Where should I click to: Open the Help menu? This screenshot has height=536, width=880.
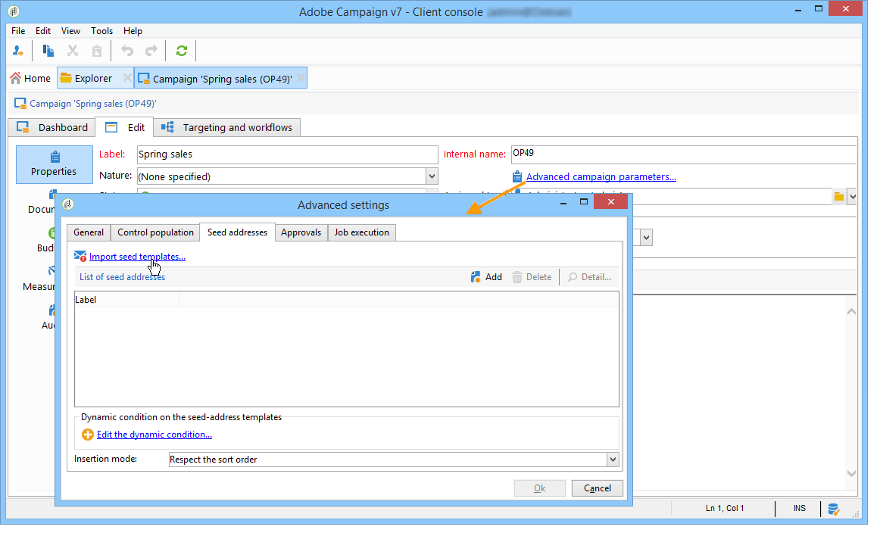pyautogui.click(x=133, y=31)
